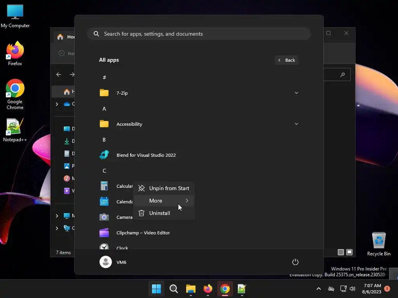The width and height of the screenshot is (398, 298).
Task: Jump to letter # section header
Action: 104,78
